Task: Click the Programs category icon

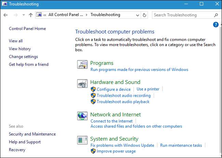Action: point(82,64)
